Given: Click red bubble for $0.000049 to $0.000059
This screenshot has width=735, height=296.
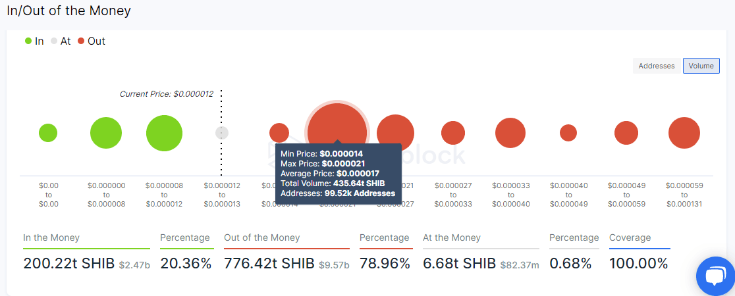Looking at the screenshot, I should click(x=626, y=133).
